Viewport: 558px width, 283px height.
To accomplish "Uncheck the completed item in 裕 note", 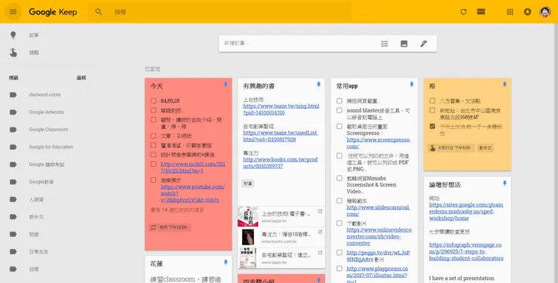I will (x=432, y=126).
